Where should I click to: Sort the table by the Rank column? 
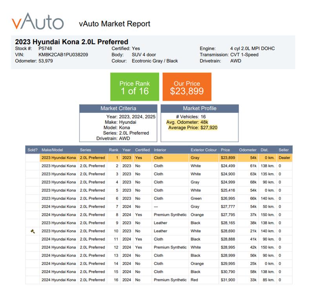point(115,150)
